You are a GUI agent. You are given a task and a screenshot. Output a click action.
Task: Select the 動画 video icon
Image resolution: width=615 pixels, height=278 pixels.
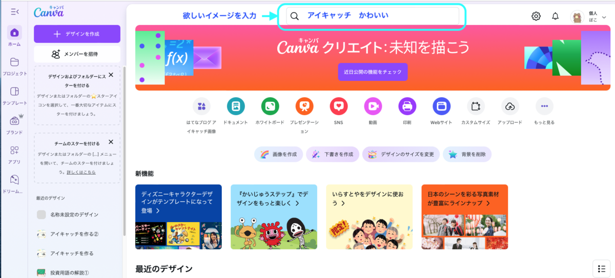pos(373,106)
